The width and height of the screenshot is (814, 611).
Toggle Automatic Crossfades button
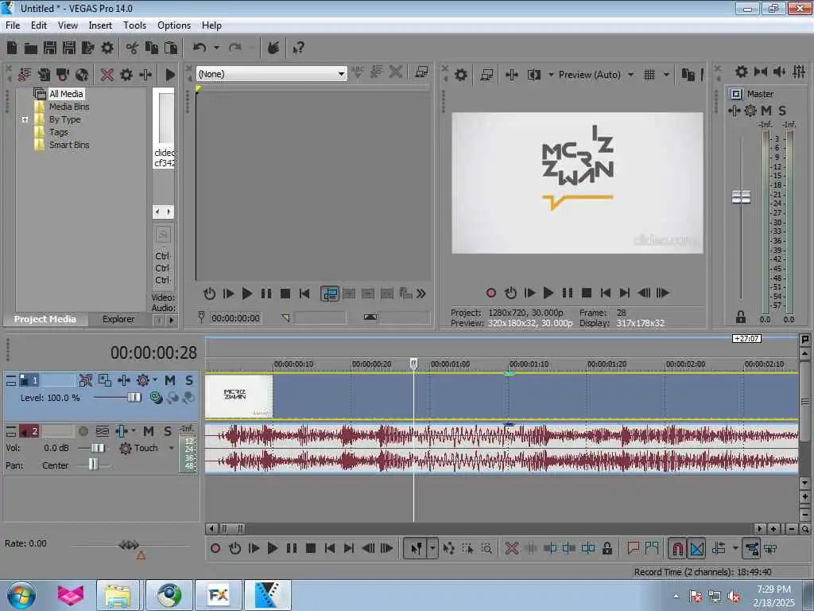(x=696, y=548)
